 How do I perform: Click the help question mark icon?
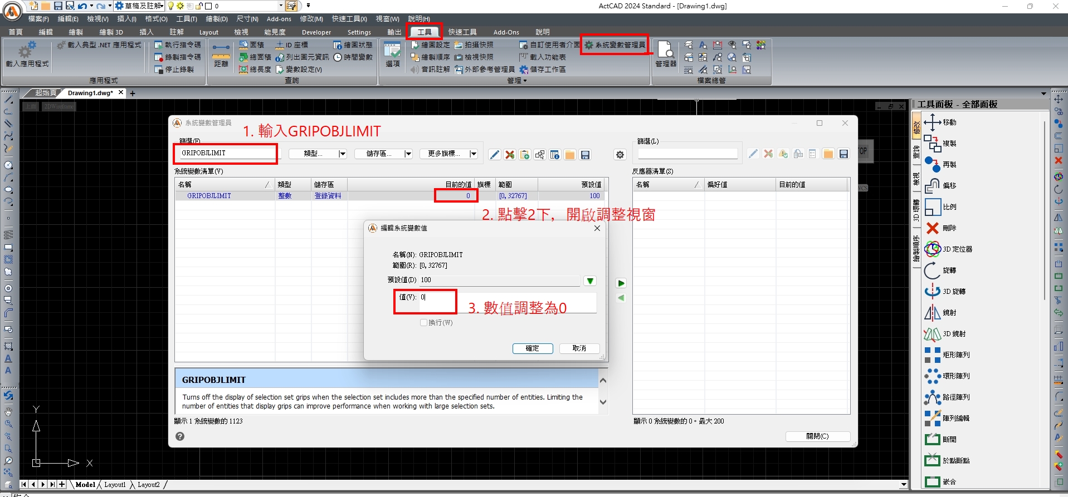pyautogui.click(x=180, y=436)
